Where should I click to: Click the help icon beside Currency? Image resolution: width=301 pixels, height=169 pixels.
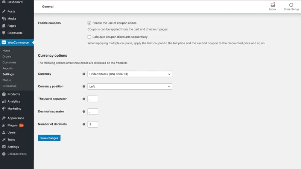tap(84, 74)
